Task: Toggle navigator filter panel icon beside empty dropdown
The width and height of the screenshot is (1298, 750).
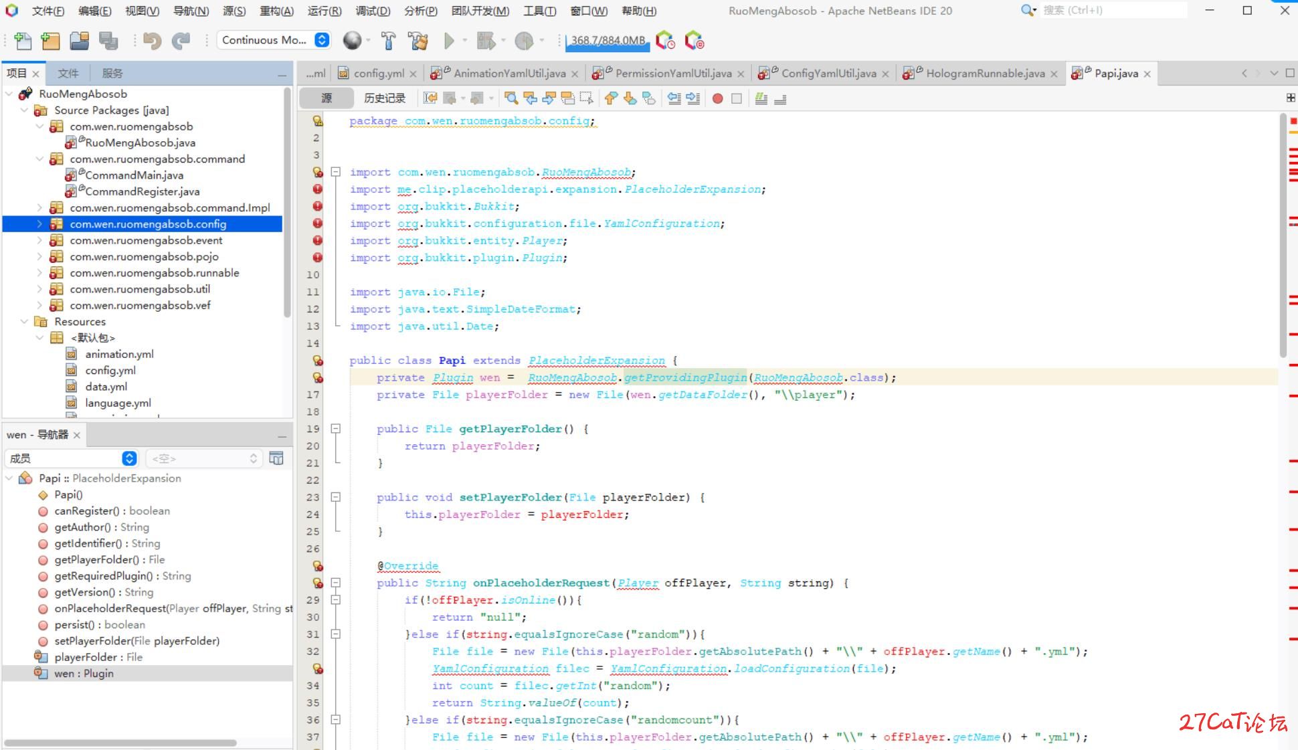Action: point(276,458)
